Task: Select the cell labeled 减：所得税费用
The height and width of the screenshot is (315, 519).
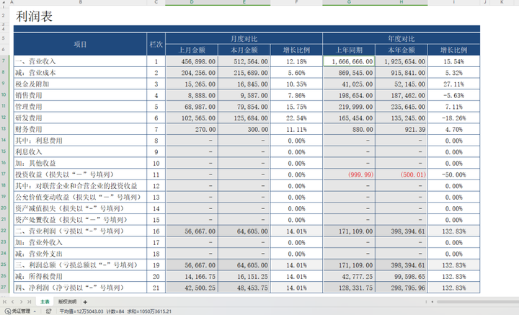Action: pyautogui.click(x=80, y=276)
